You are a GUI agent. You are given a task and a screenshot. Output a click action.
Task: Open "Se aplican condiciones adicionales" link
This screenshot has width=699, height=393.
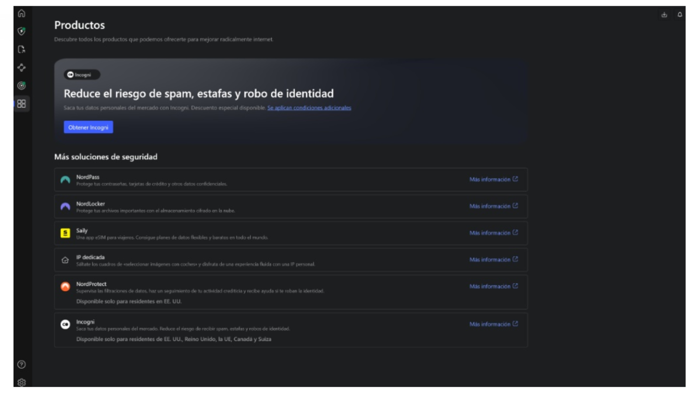click(x=309, y=107)
